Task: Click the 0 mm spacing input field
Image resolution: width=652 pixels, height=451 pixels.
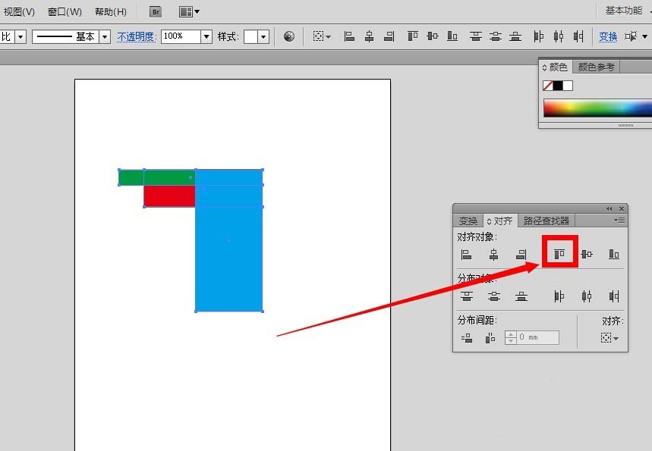Action: click(x=537, y=337)
